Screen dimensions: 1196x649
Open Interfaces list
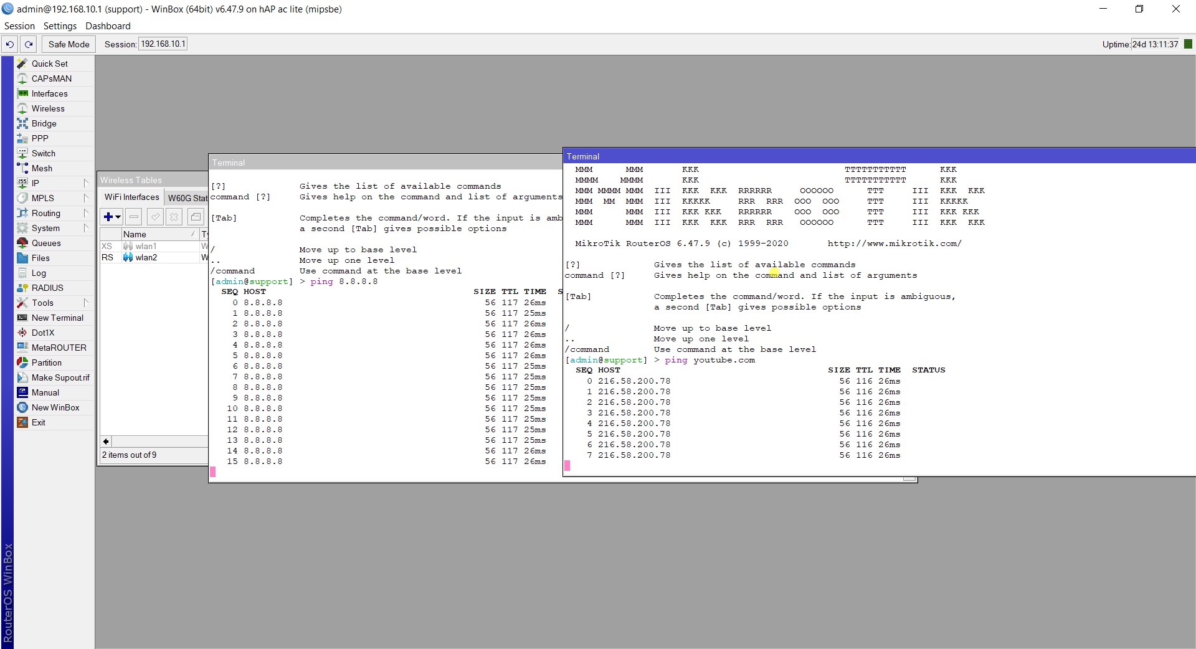point(49,93)
